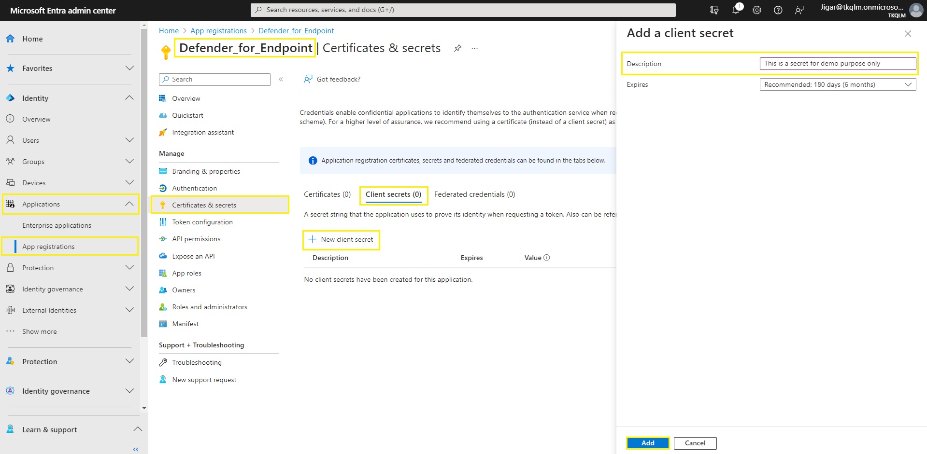927x454 pixels.
Task: Click the top search resources box
Action: (x=463, y=10)
